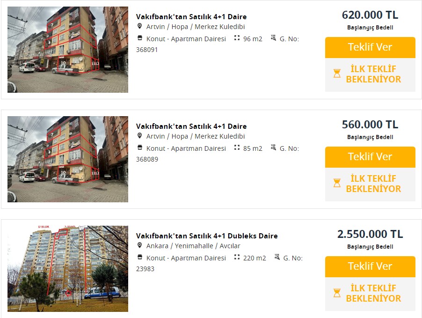Place a bid on the 2.550.000 TL duplex

click(x=370, y=266)
